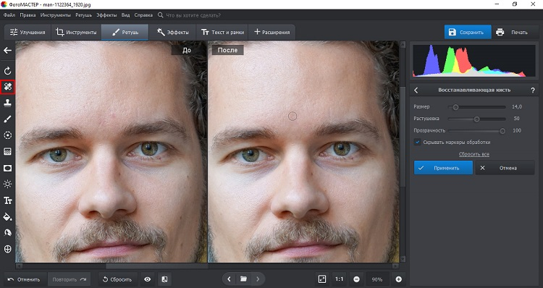Toggle the before/after split view icon

pyautogui.click(x=165, y=279)
